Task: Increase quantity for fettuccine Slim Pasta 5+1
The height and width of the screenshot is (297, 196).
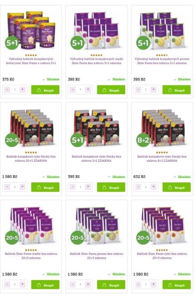Action: [x=23, y=90]
